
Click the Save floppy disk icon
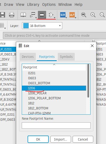point(2,15)
